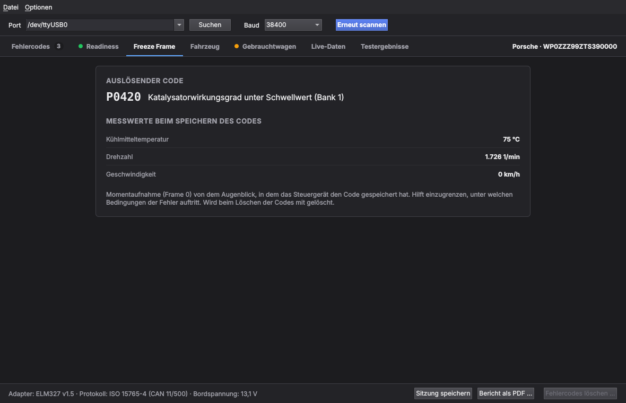Click the Katalysatorwirkungsgrad description text

point(246,98)
